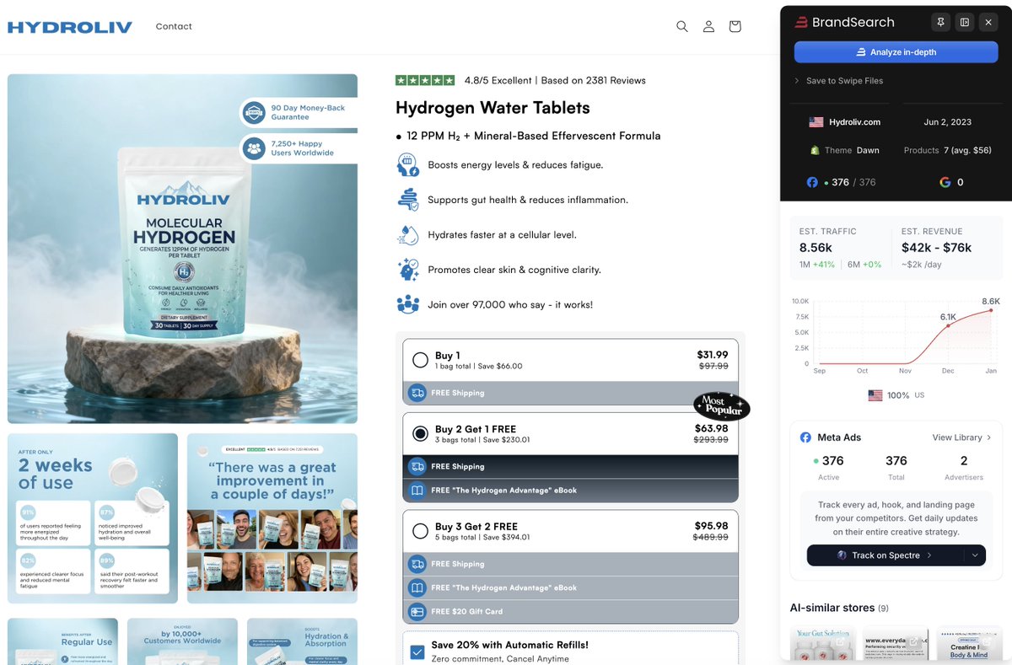
Task: Click the Meta Ads Facebook icon
Action: (x=805, y=437)
